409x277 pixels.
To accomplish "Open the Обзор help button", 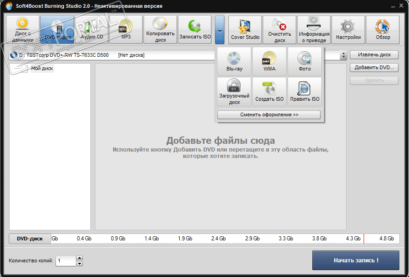I will (383, 30).
